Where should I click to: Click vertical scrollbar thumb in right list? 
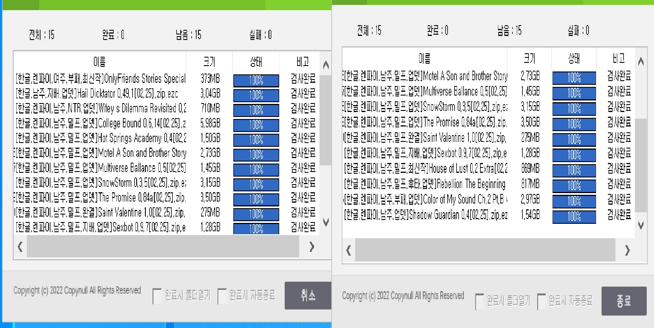(x=641, y=165)
